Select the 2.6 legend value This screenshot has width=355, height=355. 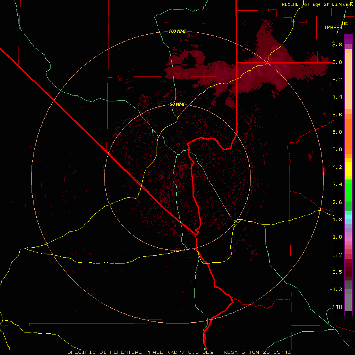(337, 202)
